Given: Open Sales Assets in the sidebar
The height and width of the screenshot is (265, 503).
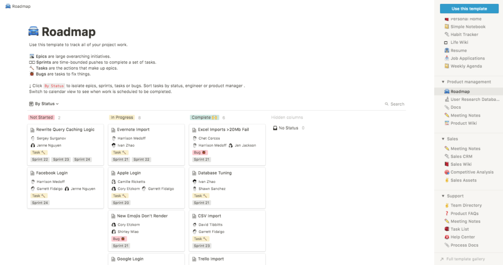Looking at the screenshot, I should [463, 180].
